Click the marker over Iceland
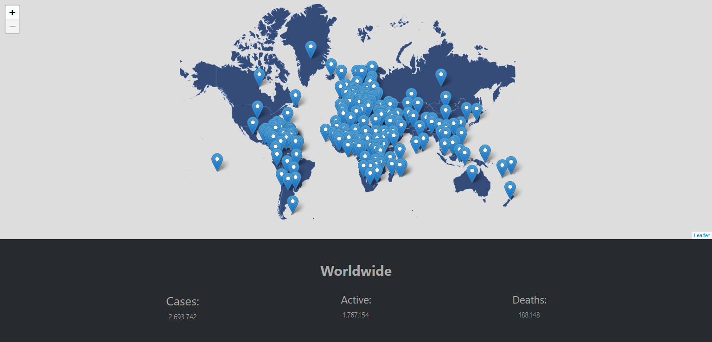This screenshot has width=712, height=342. point(331,67)
